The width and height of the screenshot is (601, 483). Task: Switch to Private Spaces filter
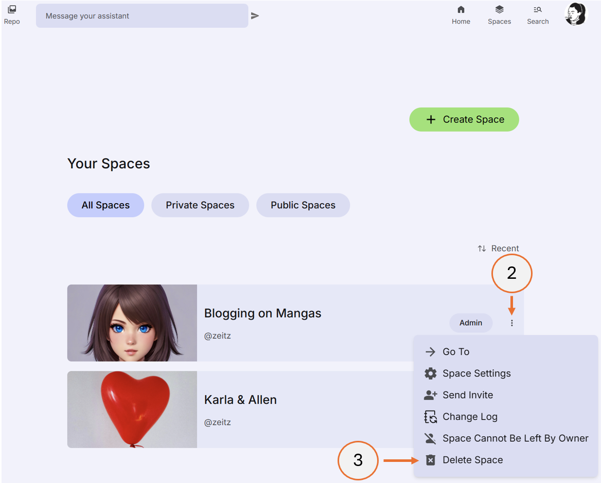pos(200,205)
